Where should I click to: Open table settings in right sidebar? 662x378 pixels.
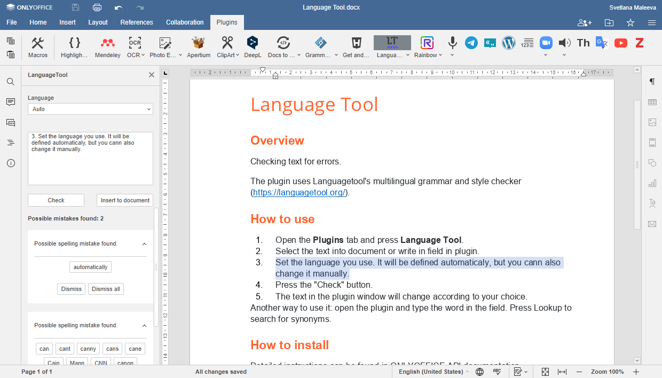coord(652,102)
